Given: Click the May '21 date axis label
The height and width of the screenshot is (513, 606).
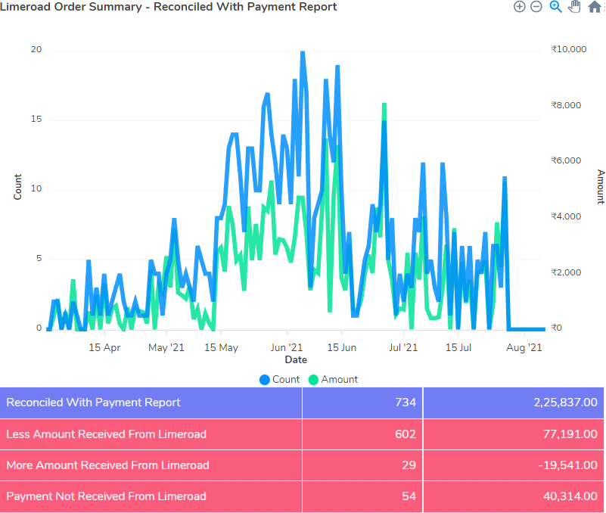Looking at the screenshot, I should pyautogui.click(x=166, y=347).
